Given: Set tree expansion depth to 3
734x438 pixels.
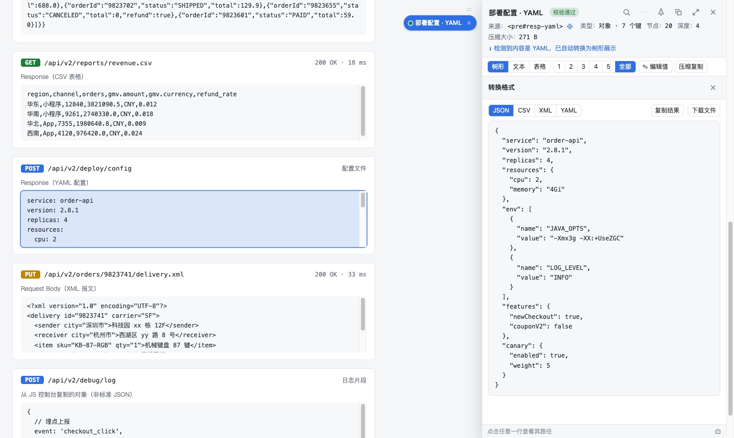Looking at the screenshot, I should (x=584, y=67).
